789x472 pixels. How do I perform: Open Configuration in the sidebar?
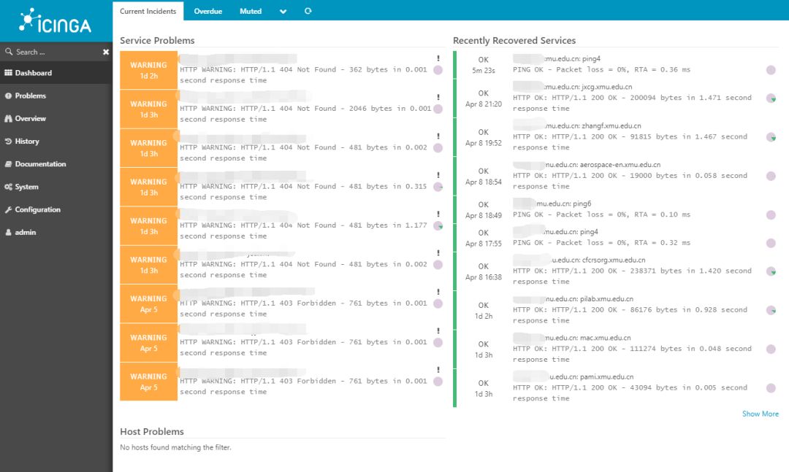(56, 209)
